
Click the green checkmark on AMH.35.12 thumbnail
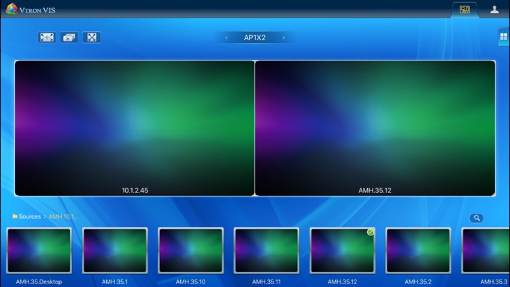(371, 232)
